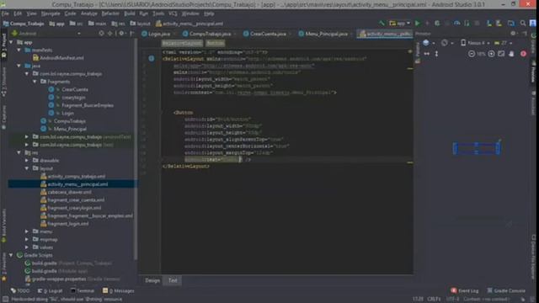Open the CrearCuenta class in Fragments
The image size is (539, 303).
pos(75,89)
